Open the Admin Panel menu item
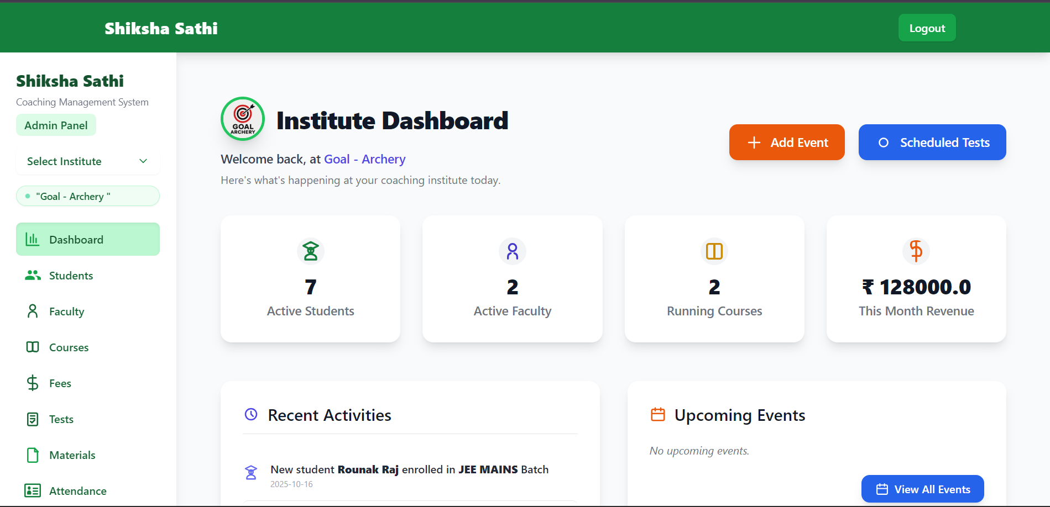This screenshot has width=1050, height=507. point(56,125)
